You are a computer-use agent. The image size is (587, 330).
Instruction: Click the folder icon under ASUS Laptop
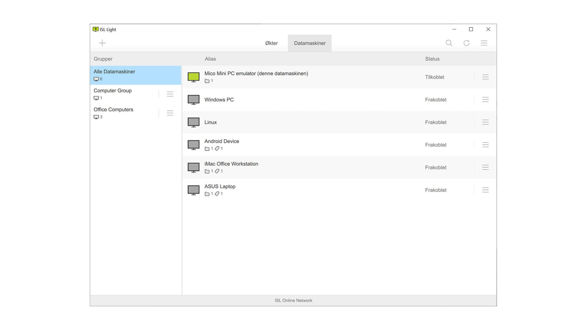[207, 194]
